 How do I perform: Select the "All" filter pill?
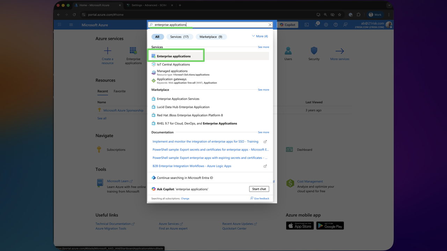click(157, 36)
